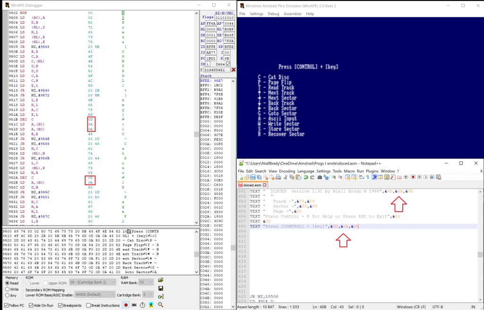
Task: Click open folder icon in debugger panel
Action: pyautogui.click(x=161, y=280)
